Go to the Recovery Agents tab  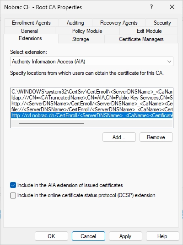click(119, 23)
